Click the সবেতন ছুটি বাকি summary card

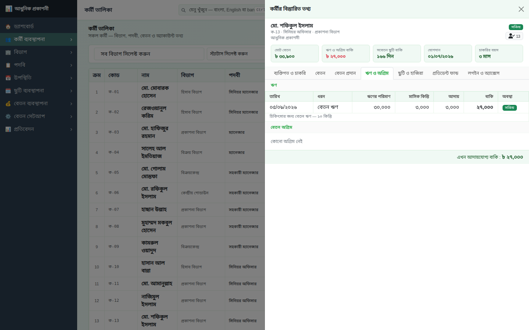(x=397, y=54)
